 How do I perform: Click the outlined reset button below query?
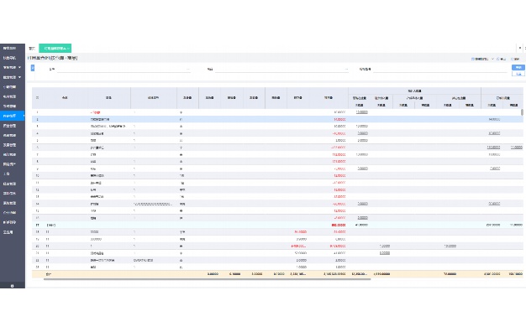[518, 74]
